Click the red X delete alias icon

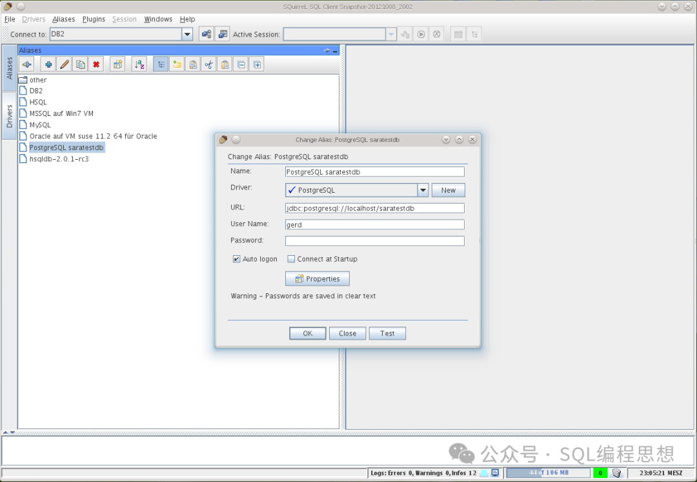click(96, 64)
